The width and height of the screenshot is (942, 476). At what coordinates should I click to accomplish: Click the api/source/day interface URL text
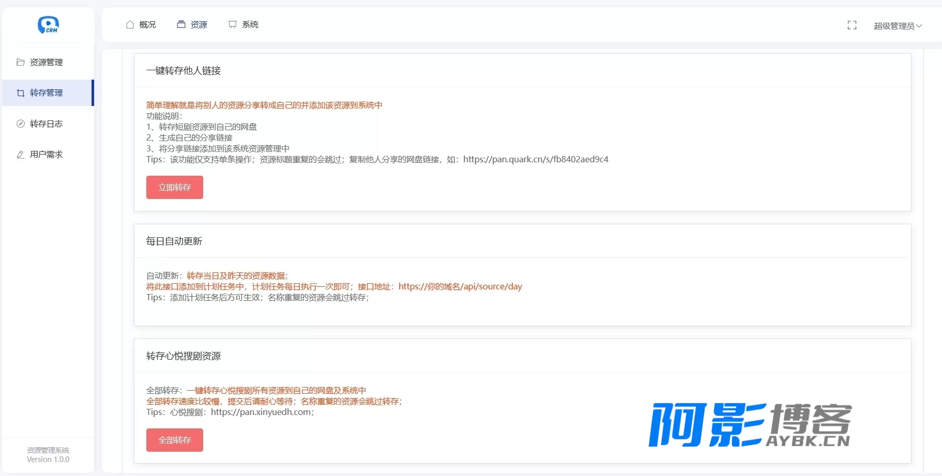(x=460, y=286)
